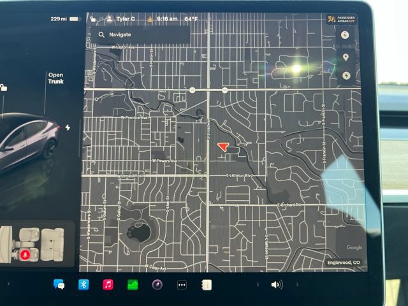The height and width of the screenshot is (306, 408).
Task: Open the Dashcam camera app
Action: 157,285
